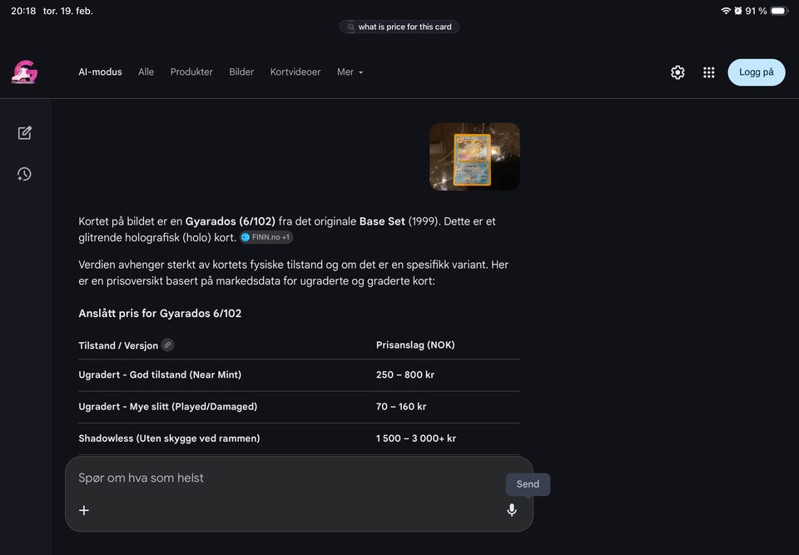Tap search icon in the address pill
Image resolution: width=799 pixels, height=555 pixels.
tap(350, 27)
